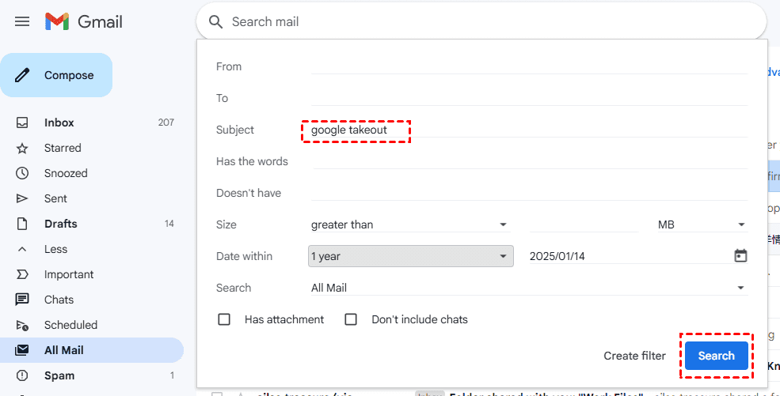This screenshot has width=780, height=396.
Task: Click the Create filter link
Action: (x=634, y=356)
